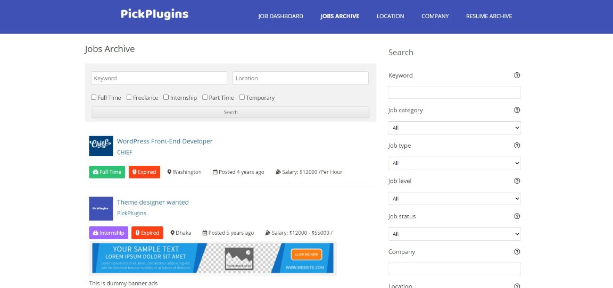Select the Temporary checkbox
613x288 pixels.
click(242, 98)
